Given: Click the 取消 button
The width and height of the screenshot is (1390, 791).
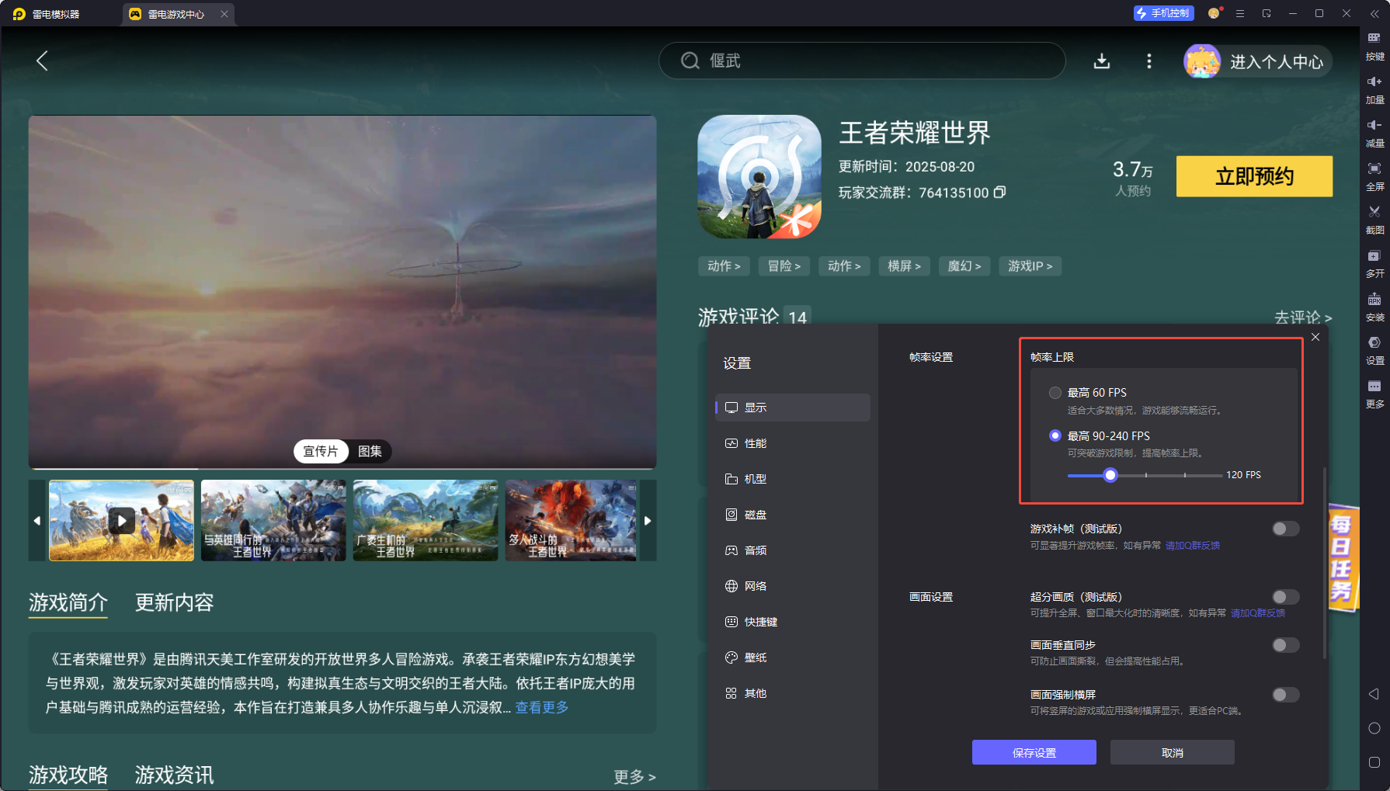Looking at the screenshot, I should [x=1172, y=752].
